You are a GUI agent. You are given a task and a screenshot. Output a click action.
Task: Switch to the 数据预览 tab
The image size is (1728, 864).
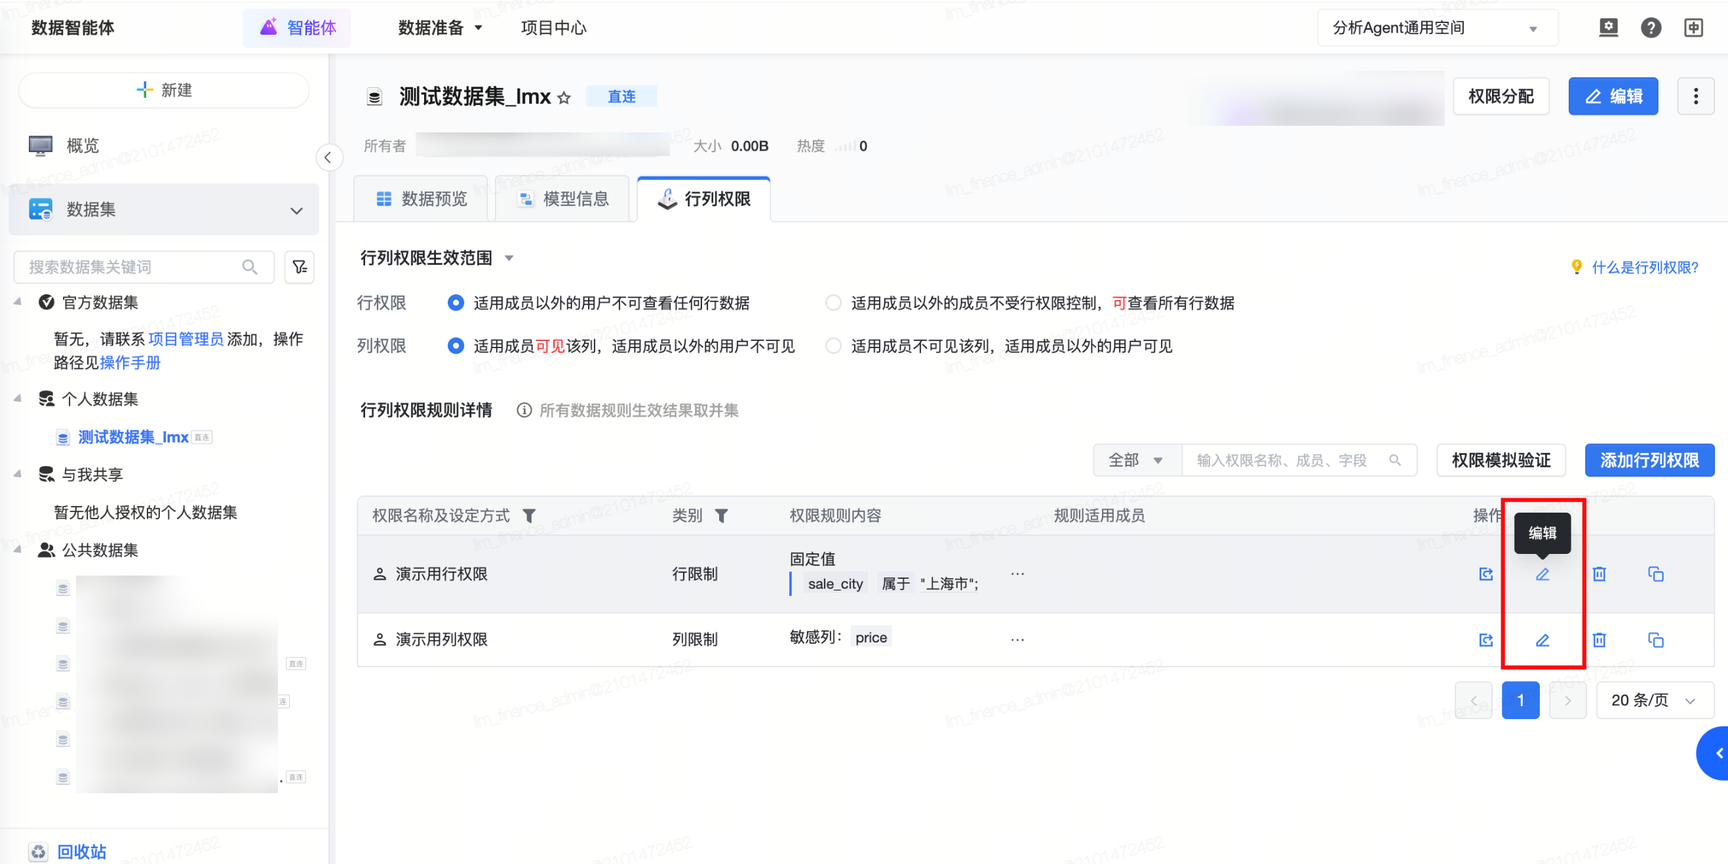coord(422,199)
